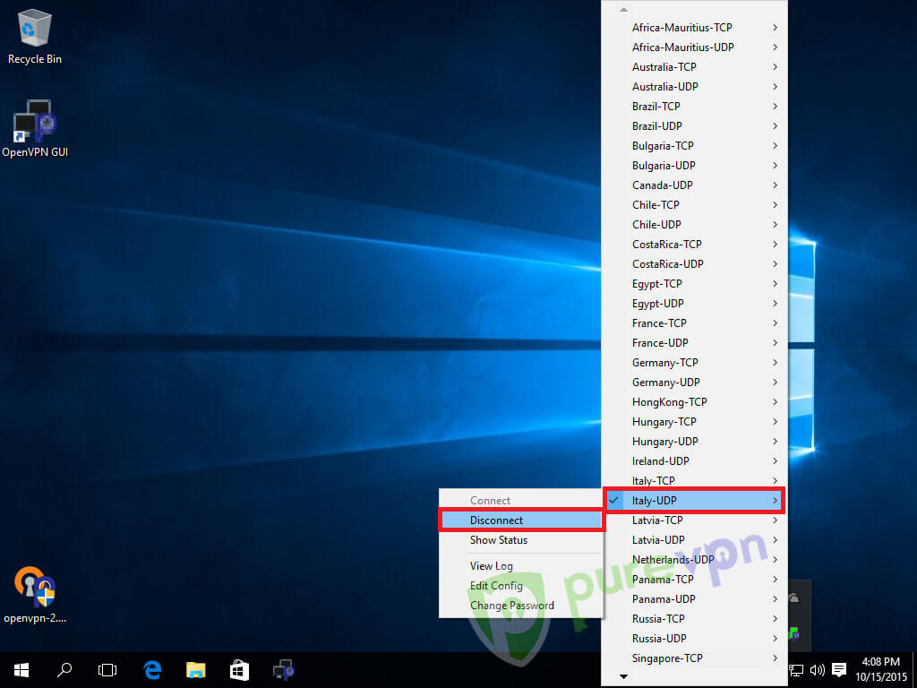
Task: Select the Ireland-UDP server
Action: pyautogui.click(x=694, y=461)
